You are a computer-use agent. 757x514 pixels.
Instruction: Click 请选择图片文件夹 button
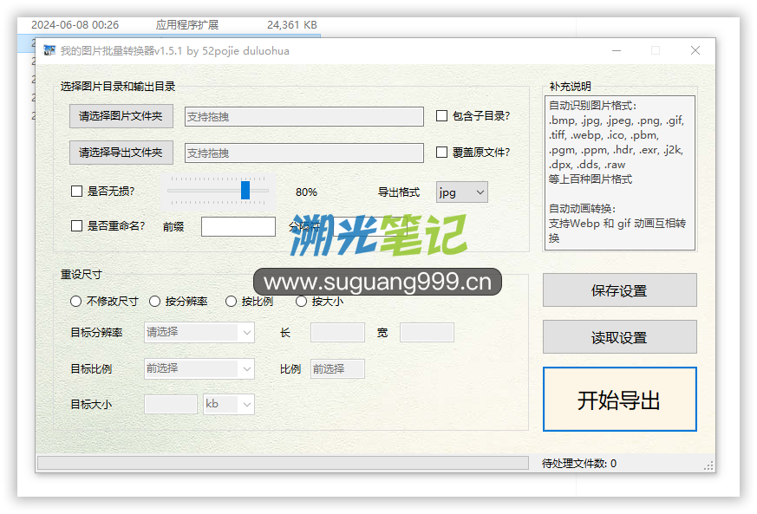tap(121, 116)
